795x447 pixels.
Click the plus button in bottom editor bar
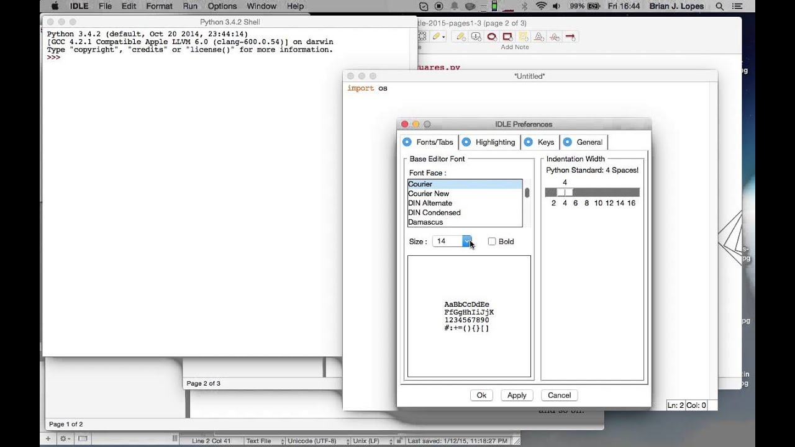click(x=48, y=439)
